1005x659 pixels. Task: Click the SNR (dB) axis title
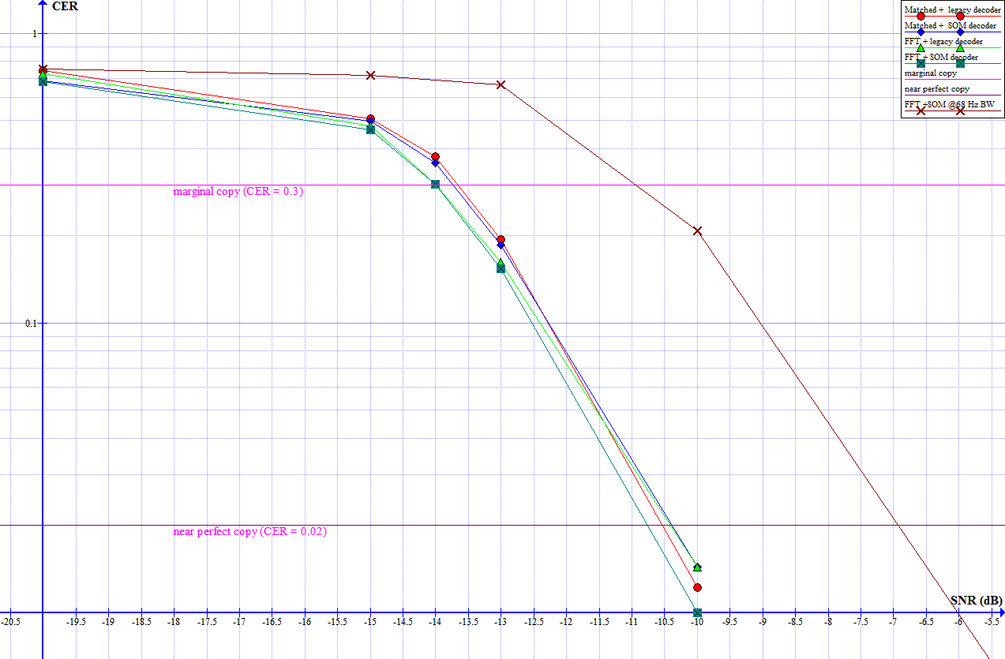(x=976, y=601)
